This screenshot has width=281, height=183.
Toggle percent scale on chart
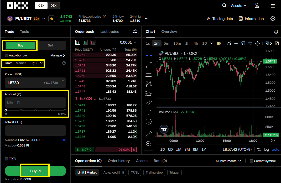pyautogui.click(x=259, y=149)
